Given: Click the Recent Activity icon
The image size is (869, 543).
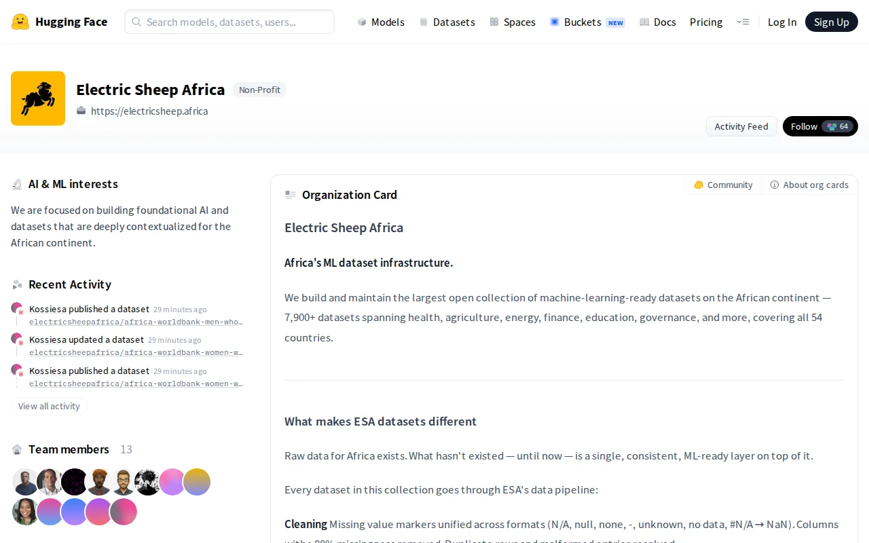Looking at the screenshot, I should (x=17, y=284).
